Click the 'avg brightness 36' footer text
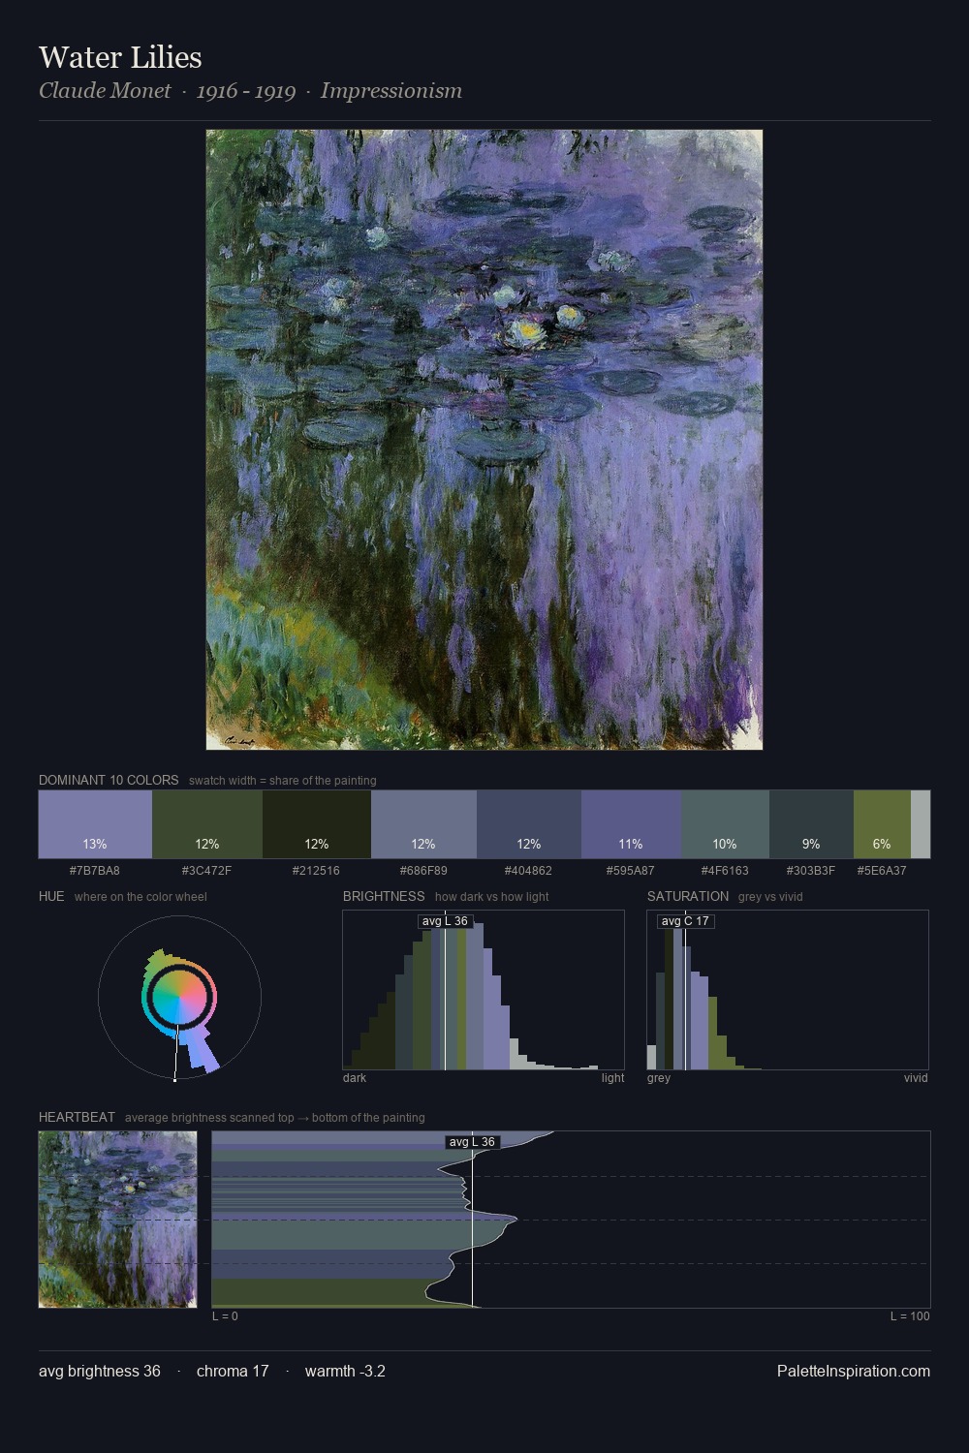The width and height of the screenshot is (969, 1453). click(x=100, y=1371)
